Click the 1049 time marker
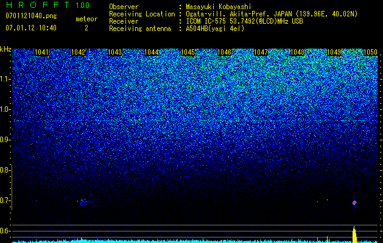 click(x=334, y=52)
